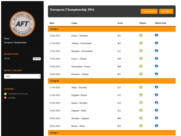The image size is (181, 136).
Task: Click ticket icon for Romania - Switzerland
Action: pyautogui.click(x=141, y=51)
